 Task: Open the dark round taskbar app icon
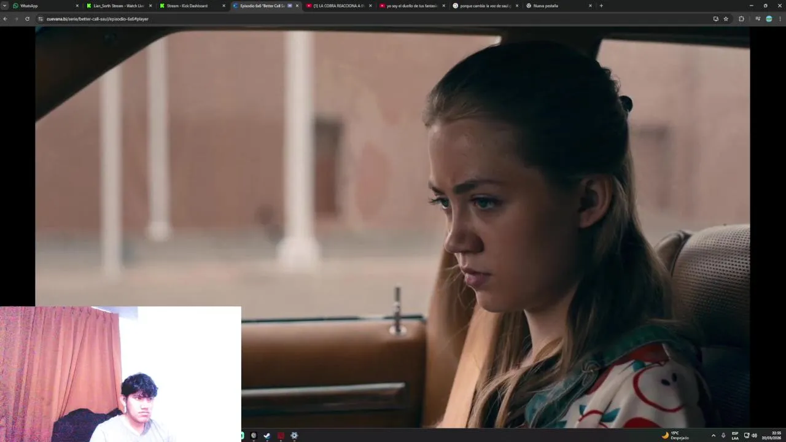point(254,436)
